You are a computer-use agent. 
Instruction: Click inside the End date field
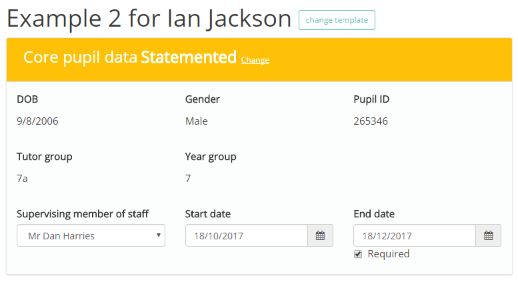[x=415, y=235]
